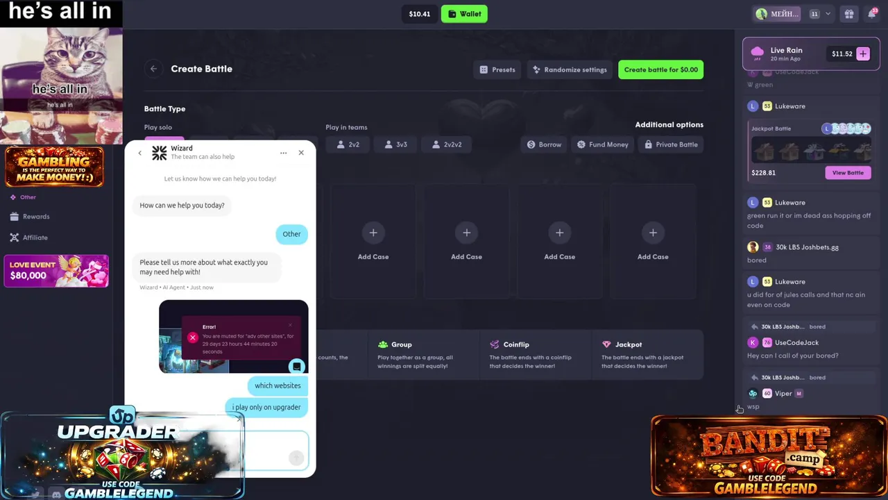Select the 3v3 team mode
Image resolution: width=888 pixels, height=500 pixels.
click(395, 144)
